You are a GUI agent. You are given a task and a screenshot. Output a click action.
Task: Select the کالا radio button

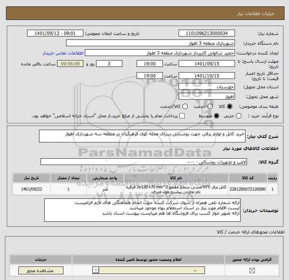point(230,106)
